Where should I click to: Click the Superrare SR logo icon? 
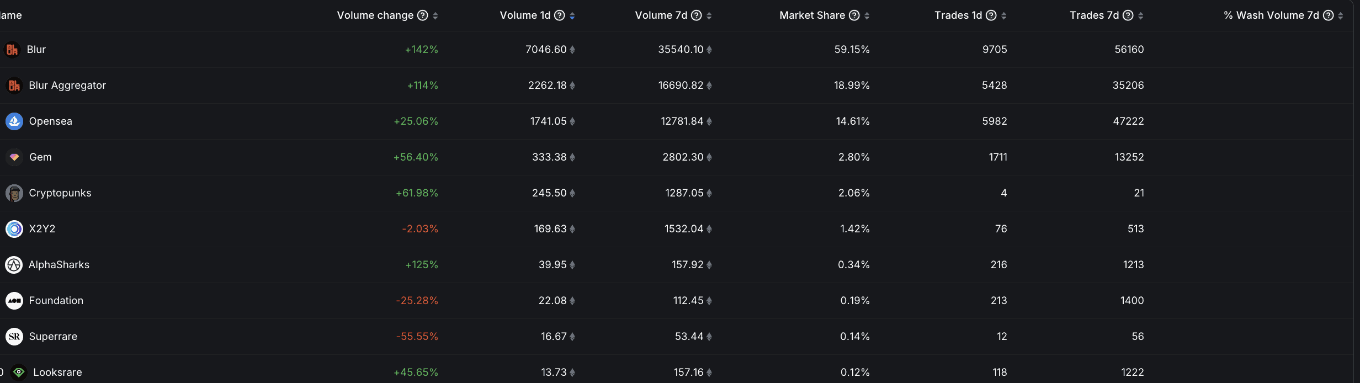click(14, 337)
